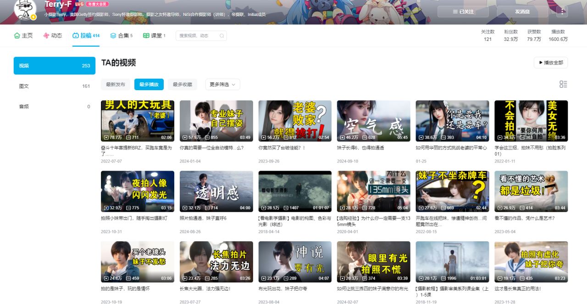Click the 粉丝数 32.9万 stat
587x308 pixels.
511,35
